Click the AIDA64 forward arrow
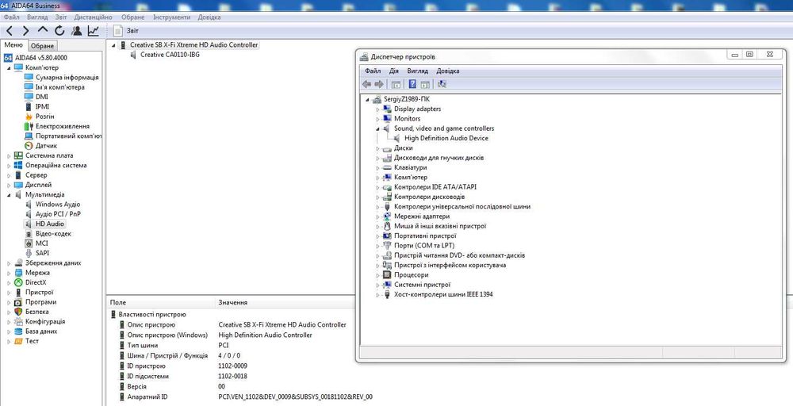 pos(26,31)
